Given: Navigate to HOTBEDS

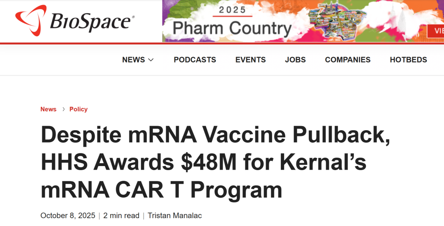Looking at the screenshot, I should [408, 60].
